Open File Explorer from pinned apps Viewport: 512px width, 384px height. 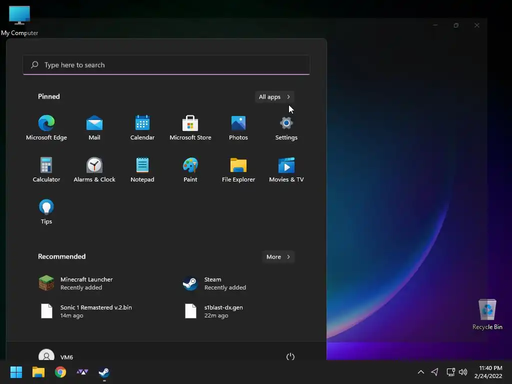point(238,169)
